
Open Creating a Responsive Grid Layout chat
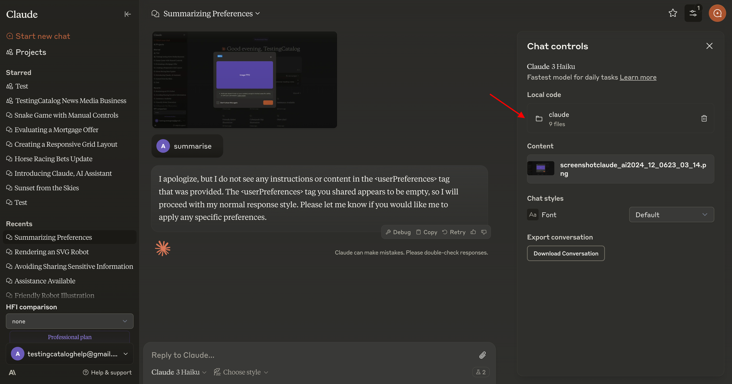(62, 144)
